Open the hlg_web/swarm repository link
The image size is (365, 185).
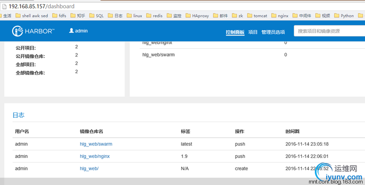coord(96,144)
